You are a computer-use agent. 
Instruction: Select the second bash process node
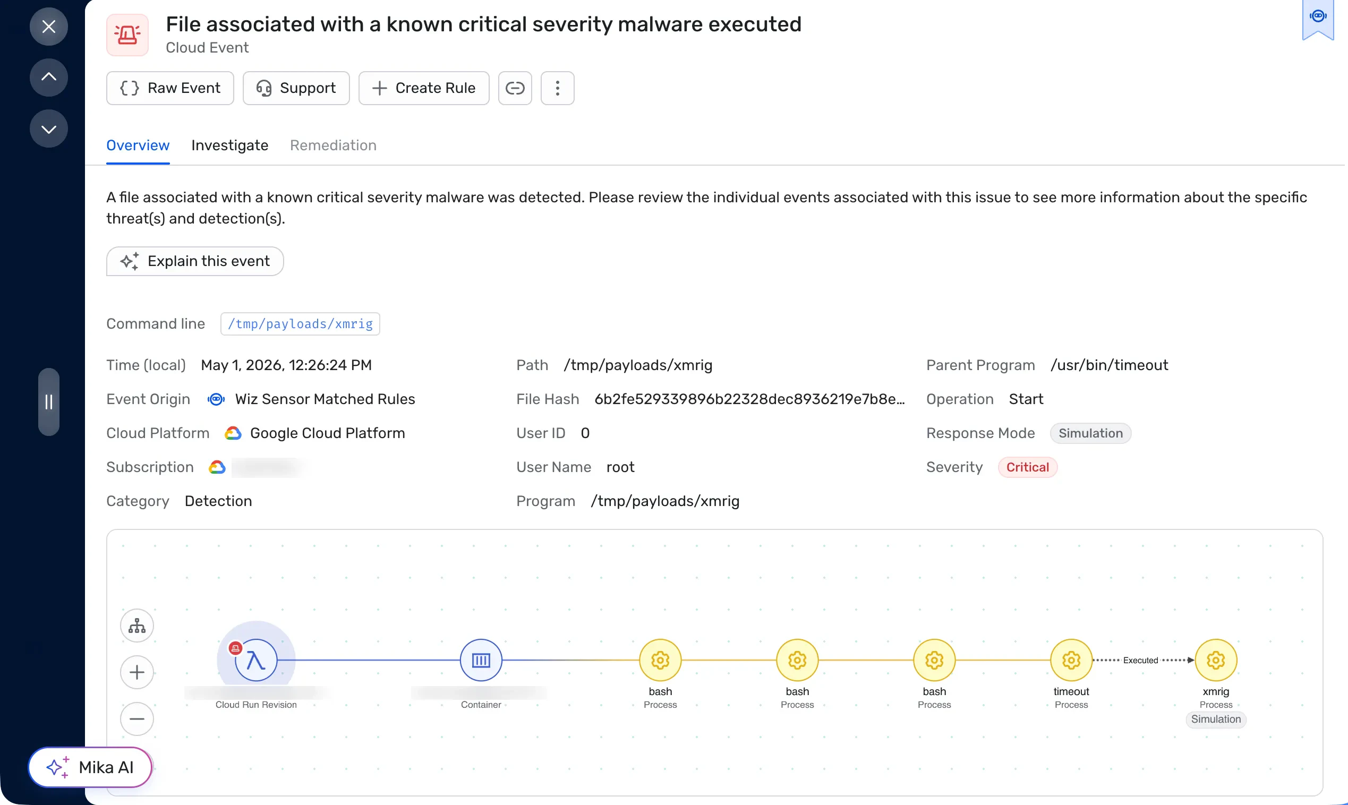point(797,660)
